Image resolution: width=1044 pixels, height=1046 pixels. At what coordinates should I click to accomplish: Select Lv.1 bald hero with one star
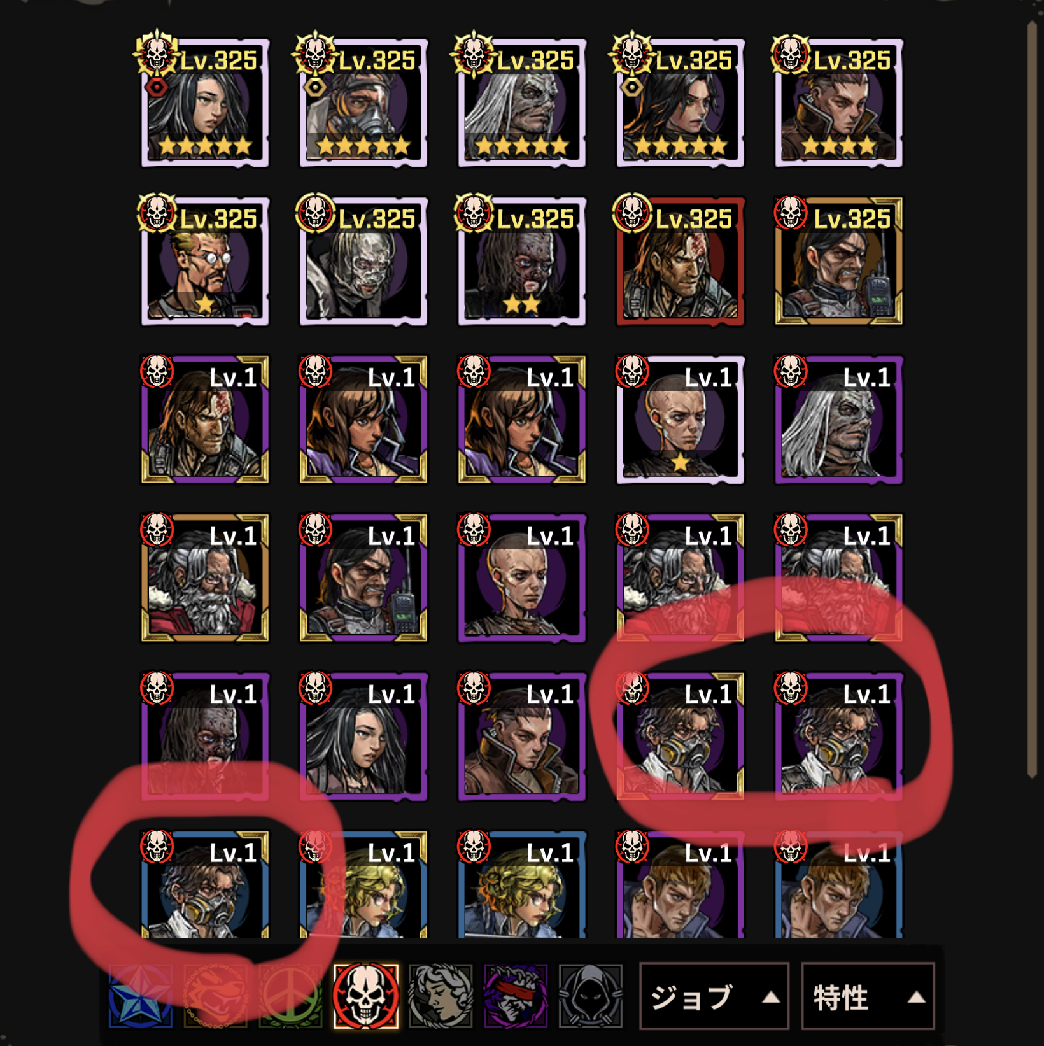(681, 420)
